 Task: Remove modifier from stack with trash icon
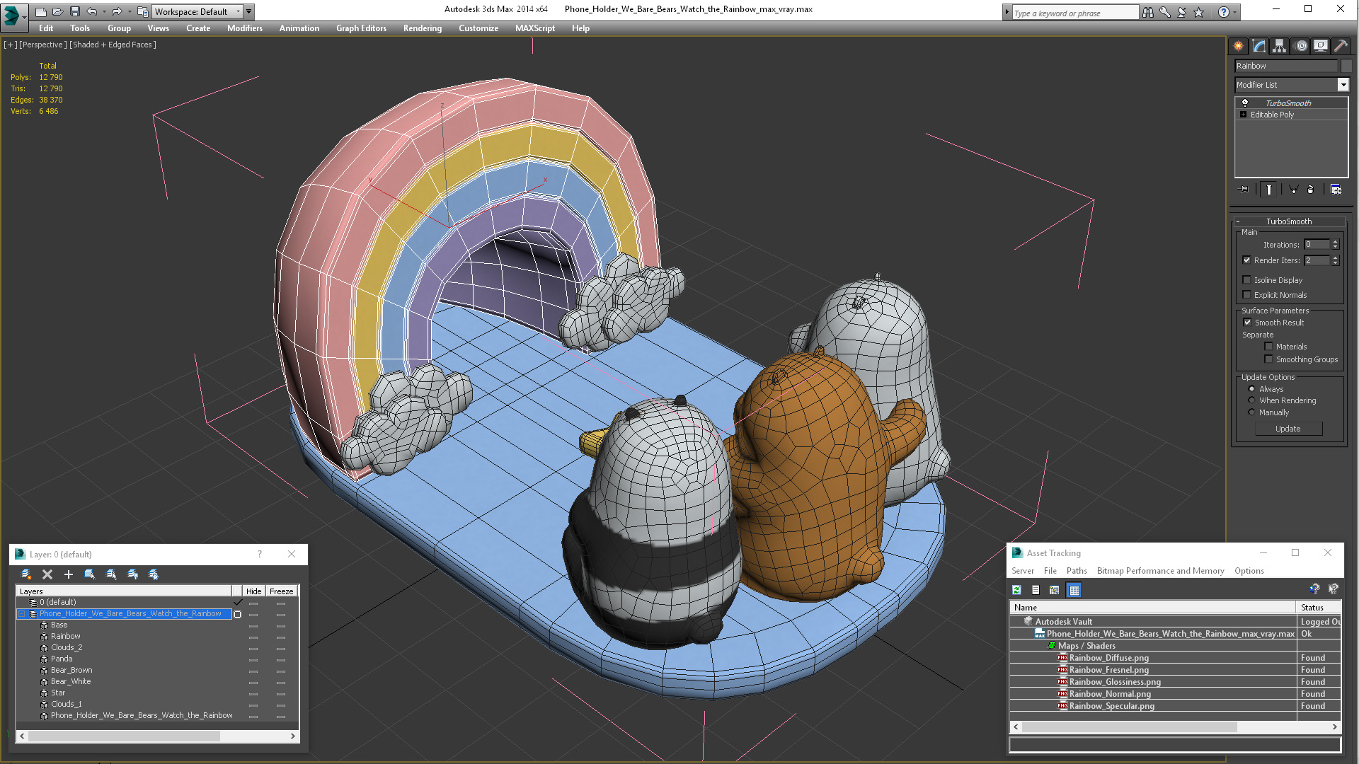pyautogui.click(x=1310, y=190)
